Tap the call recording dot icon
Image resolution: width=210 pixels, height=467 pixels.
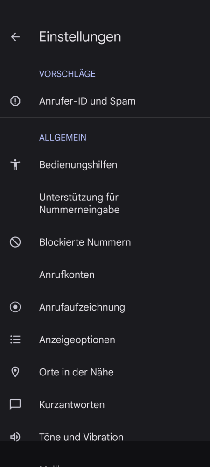click(15, 307)
